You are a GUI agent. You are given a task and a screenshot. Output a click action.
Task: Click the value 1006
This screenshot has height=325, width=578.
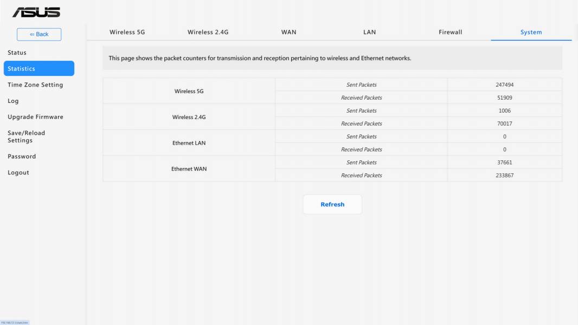(505, 110)
